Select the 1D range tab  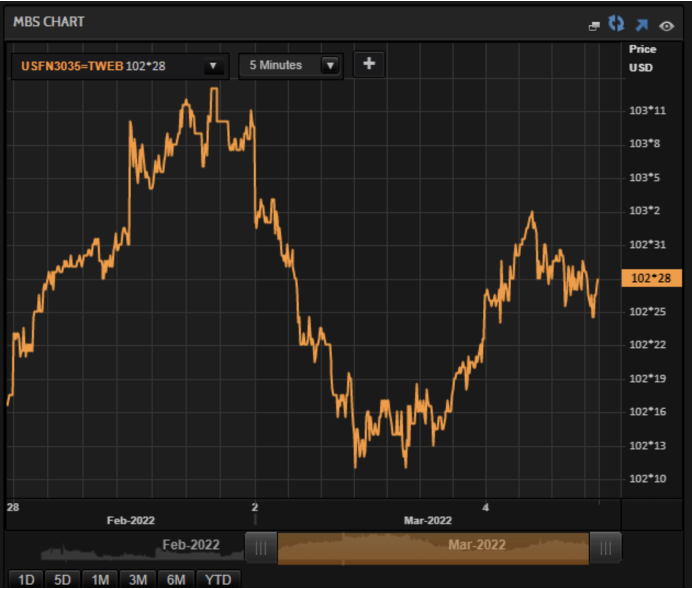(x=26, y=579)
